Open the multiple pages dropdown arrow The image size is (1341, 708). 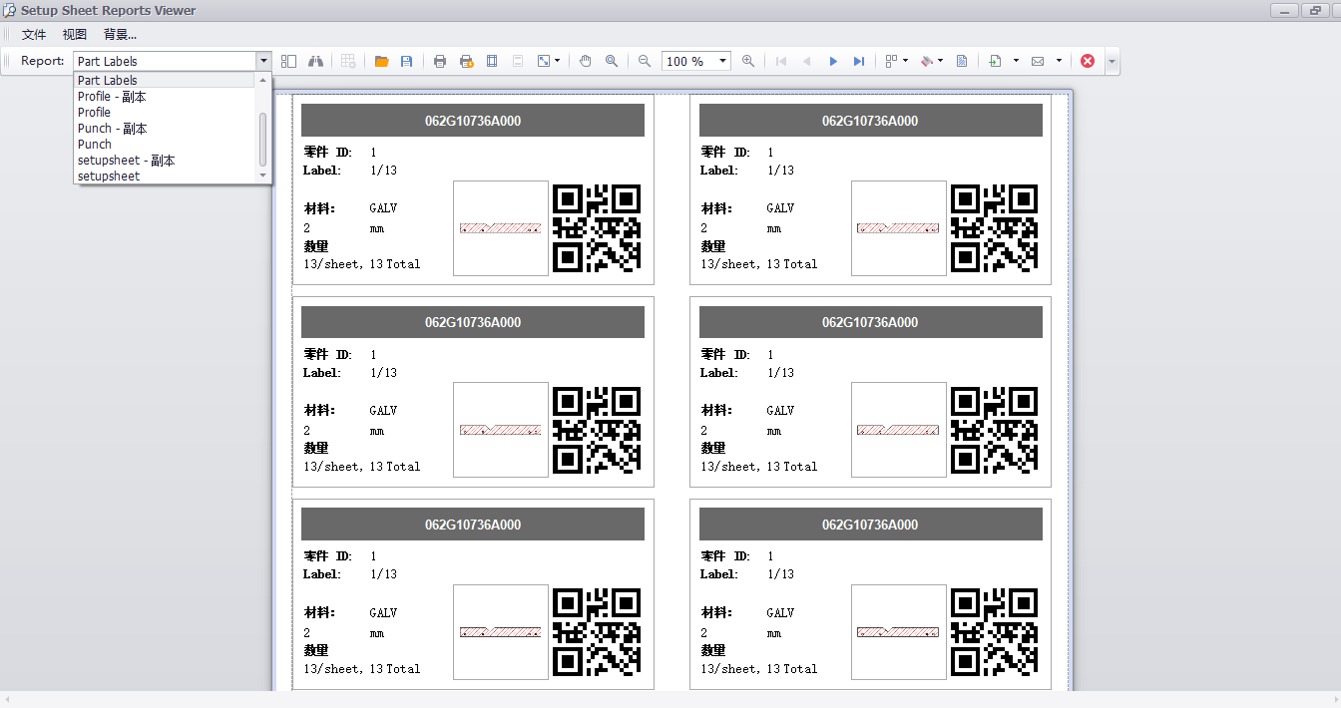tap(906, 61)
